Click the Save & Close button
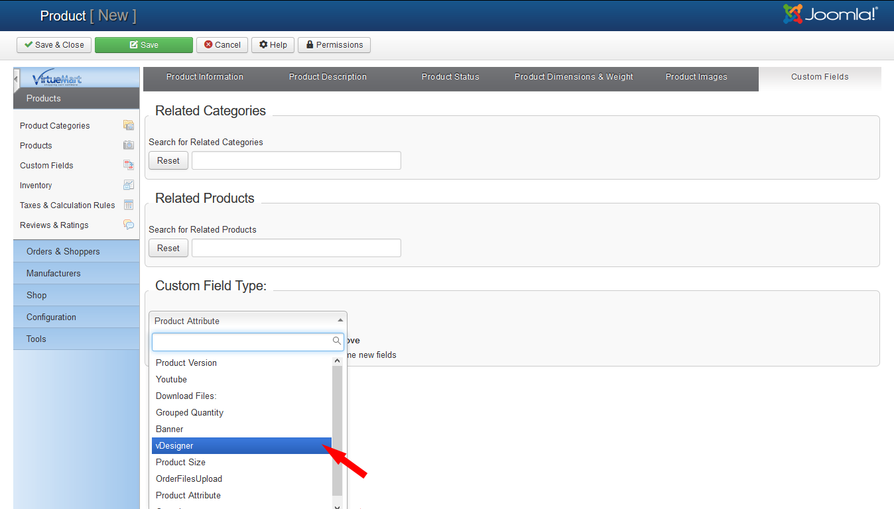Screen dimensions: 894x509 [54, 45]
